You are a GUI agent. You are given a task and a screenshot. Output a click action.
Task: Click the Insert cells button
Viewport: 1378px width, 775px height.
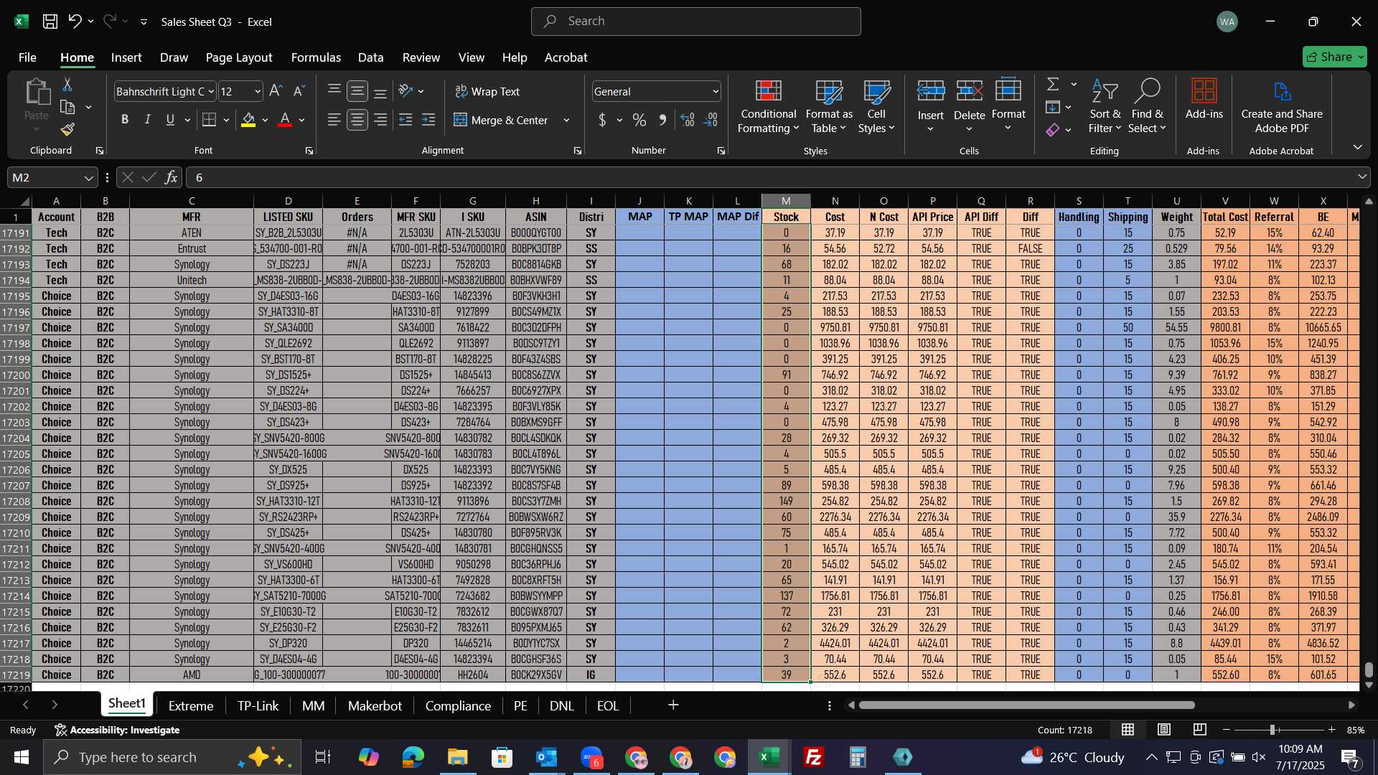coord(931,106)
